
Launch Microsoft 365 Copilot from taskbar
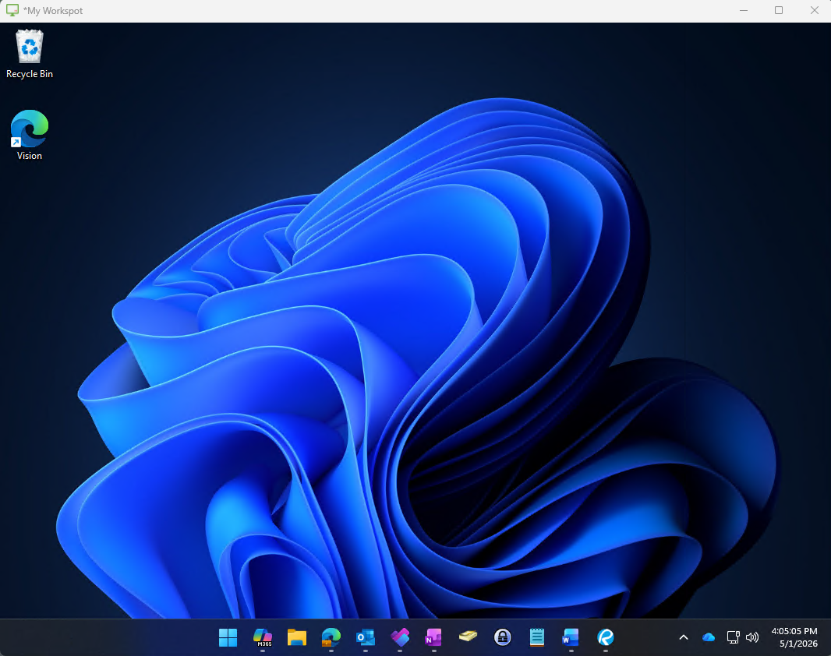(263, 637)
